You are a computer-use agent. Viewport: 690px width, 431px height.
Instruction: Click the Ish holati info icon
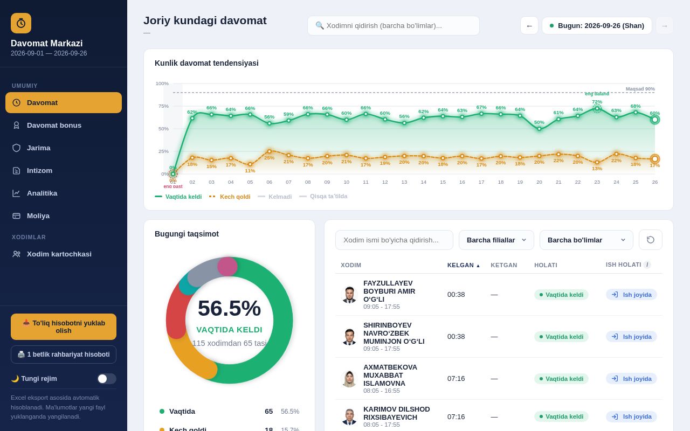(647, 265)
